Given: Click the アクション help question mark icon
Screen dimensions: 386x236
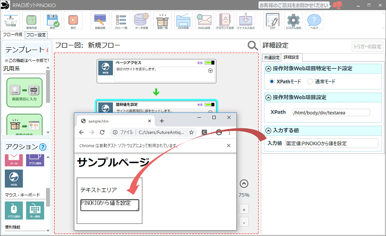Looking at the screenshot, I should [x=42, y=147].
